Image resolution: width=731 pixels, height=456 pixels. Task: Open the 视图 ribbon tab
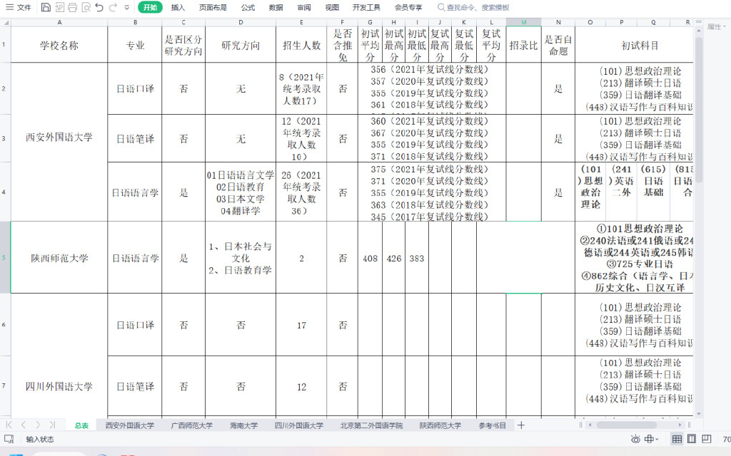click(x=332, y=7)
